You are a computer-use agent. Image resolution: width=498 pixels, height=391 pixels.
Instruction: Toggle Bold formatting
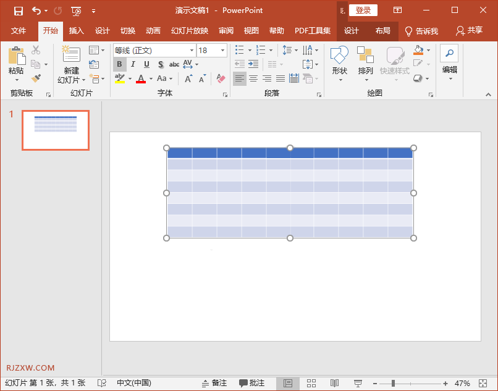120,64
